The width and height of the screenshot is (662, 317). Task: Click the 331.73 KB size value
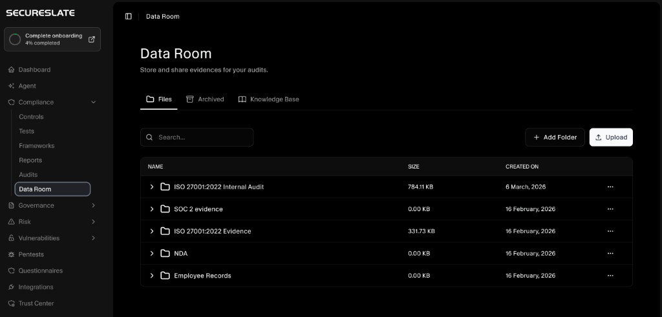(x=422, y=231)
